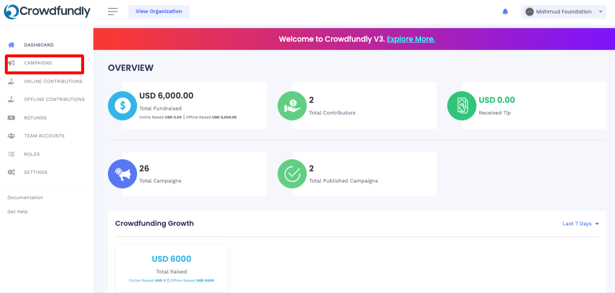This screenshot has width=615, height=293.
Task: Click the Total Published Campaigns label
Action: point(343,181)
